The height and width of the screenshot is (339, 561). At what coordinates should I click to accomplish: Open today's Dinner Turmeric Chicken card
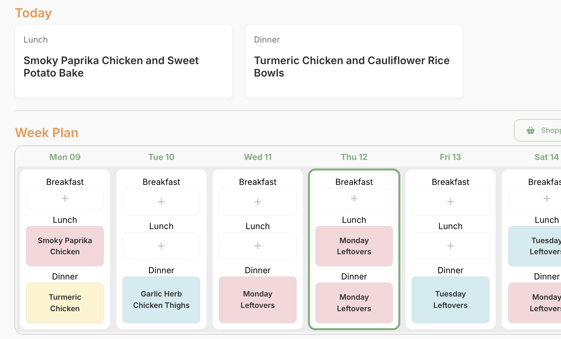click(354, 61)
